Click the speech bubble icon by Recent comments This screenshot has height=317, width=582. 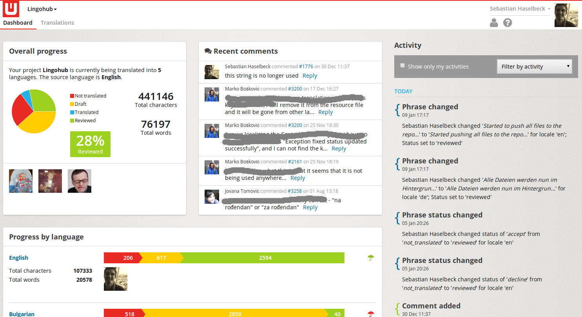point(208,51)
